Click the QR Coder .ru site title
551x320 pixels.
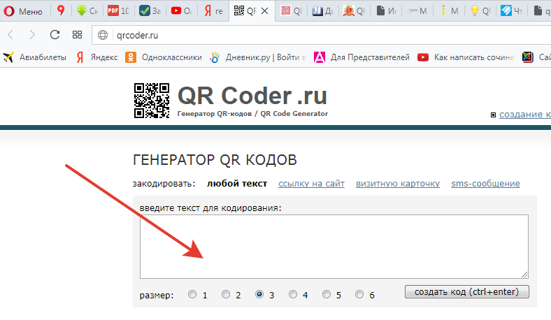[x=252, y=96]
